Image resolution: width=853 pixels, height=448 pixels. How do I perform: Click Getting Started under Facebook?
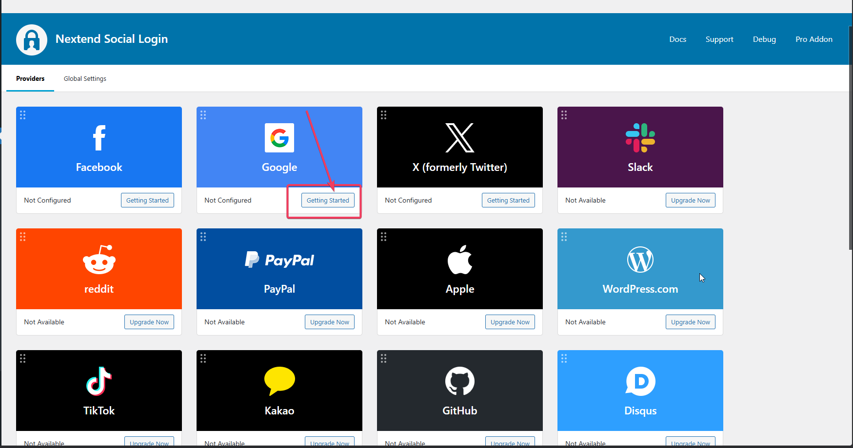coord(147,200)
